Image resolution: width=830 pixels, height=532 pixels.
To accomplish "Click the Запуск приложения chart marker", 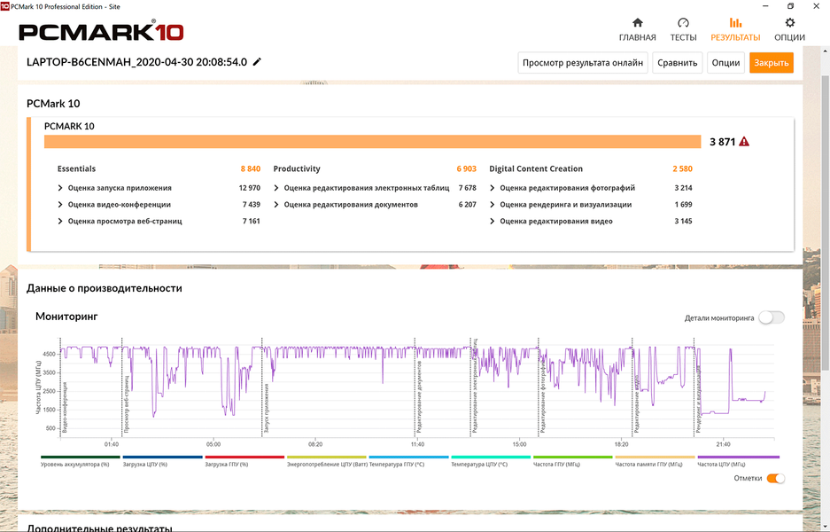I will point(267,408).
